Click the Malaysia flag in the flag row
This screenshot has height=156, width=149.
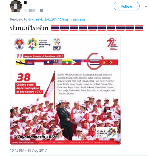click(x=58, y=62)
